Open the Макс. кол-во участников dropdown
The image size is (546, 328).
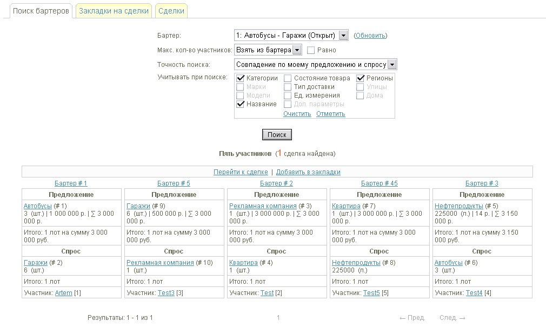point(297,50)
